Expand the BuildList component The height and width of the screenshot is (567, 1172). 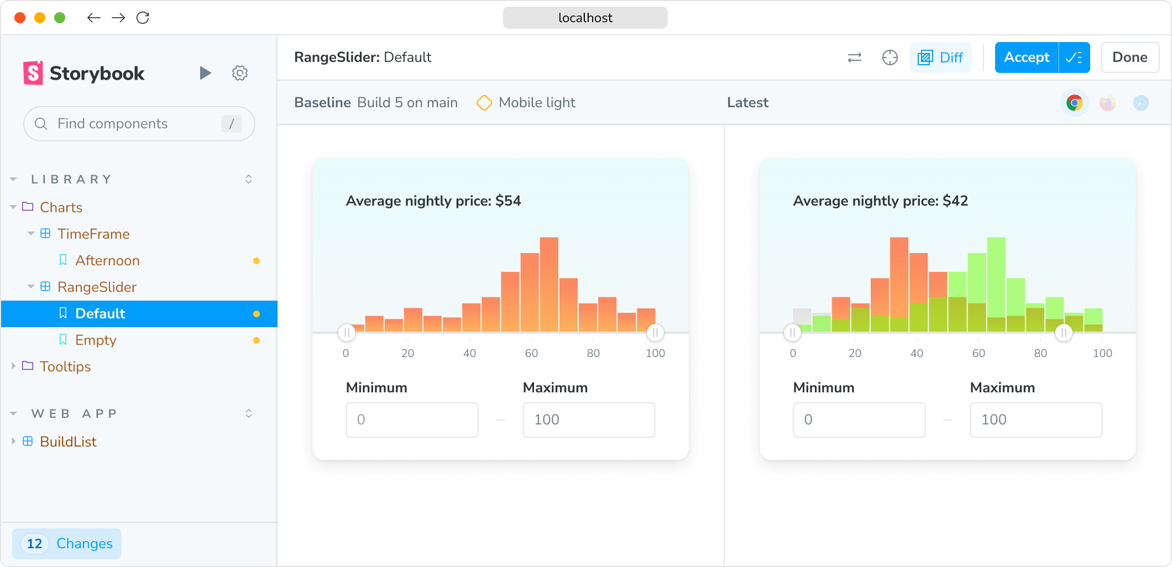click(13, 442)
